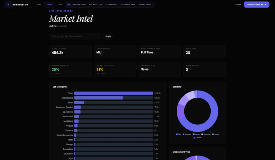Click the Mid legend swatch
Viewport: 275px width, 160px height.
point(177,134)
